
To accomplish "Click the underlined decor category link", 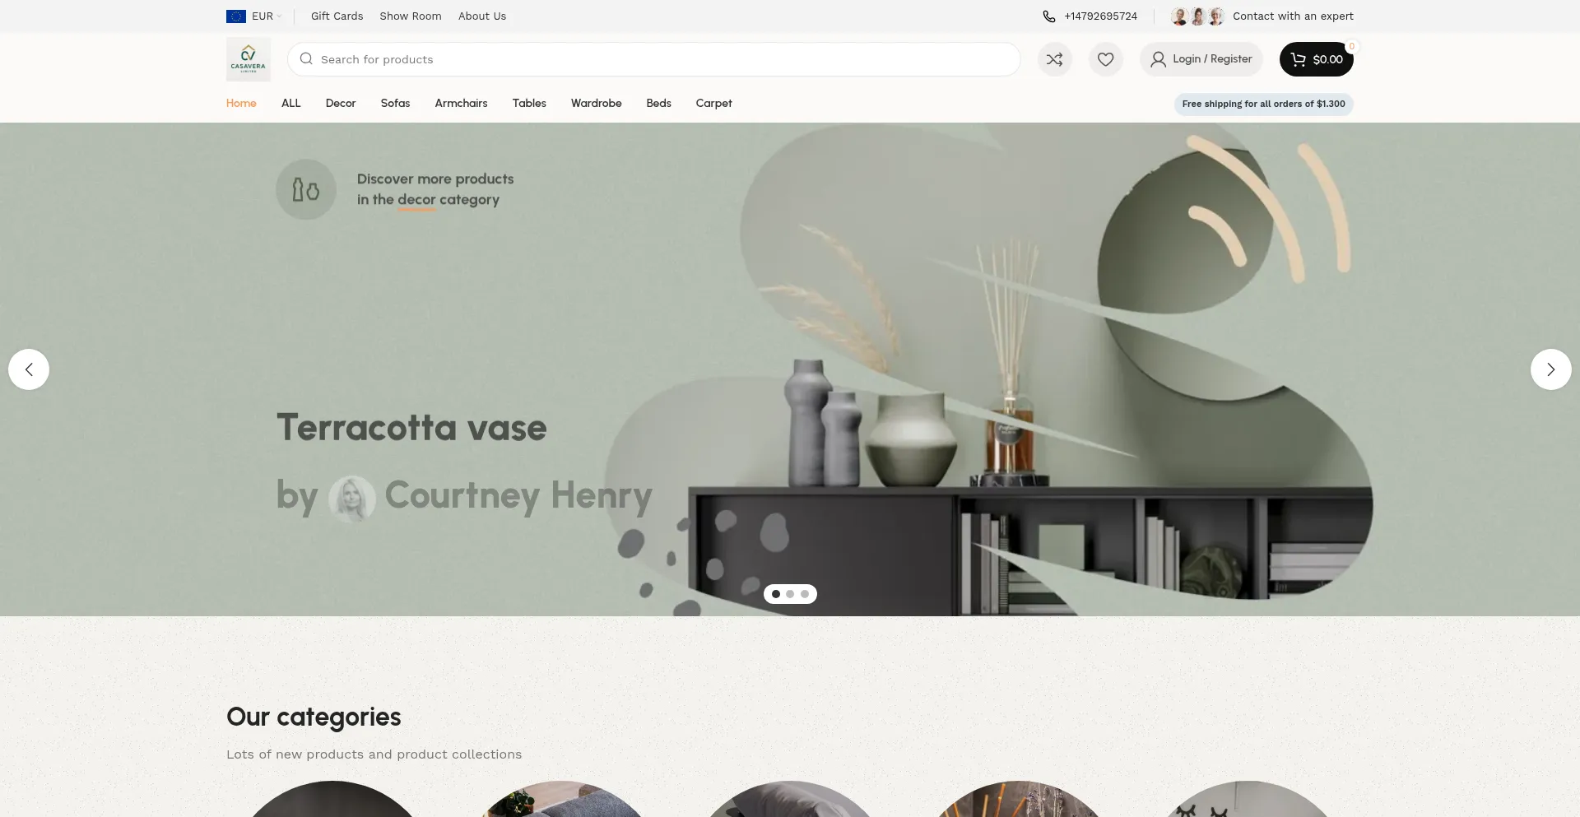I will tap(416, 200).
